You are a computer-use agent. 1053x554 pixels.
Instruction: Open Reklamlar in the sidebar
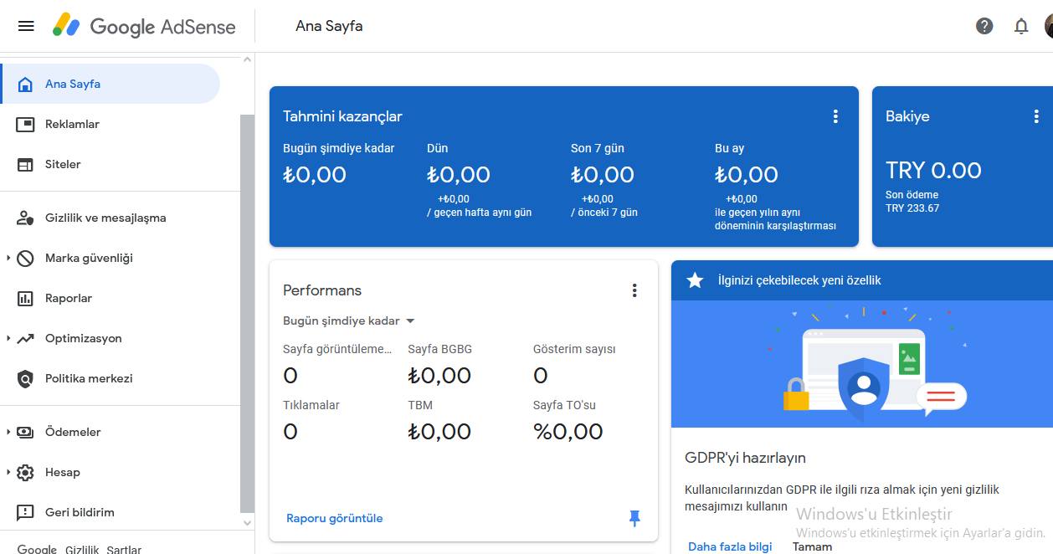point(110,124)
